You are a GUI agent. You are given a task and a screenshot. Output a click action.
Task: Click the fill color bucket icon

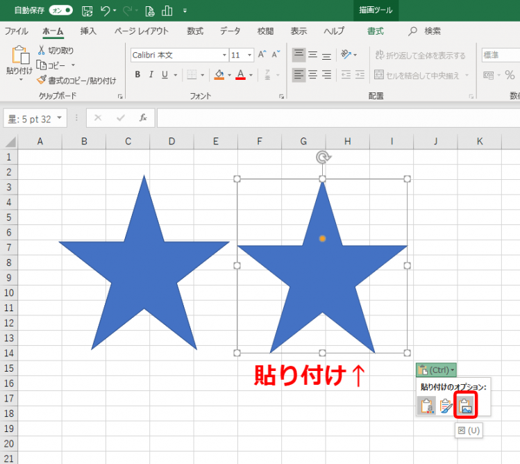coord(219,75)
